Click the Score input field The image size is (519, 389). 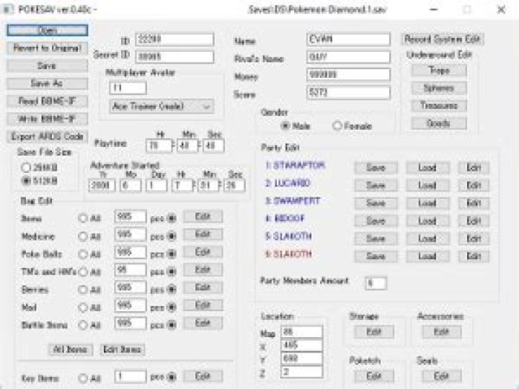coord(348,93)
